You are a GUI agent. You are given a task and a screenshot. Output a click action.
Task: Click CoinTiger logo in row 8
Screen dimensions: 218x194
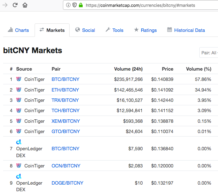pyautogui.click(x=19, y=166)
